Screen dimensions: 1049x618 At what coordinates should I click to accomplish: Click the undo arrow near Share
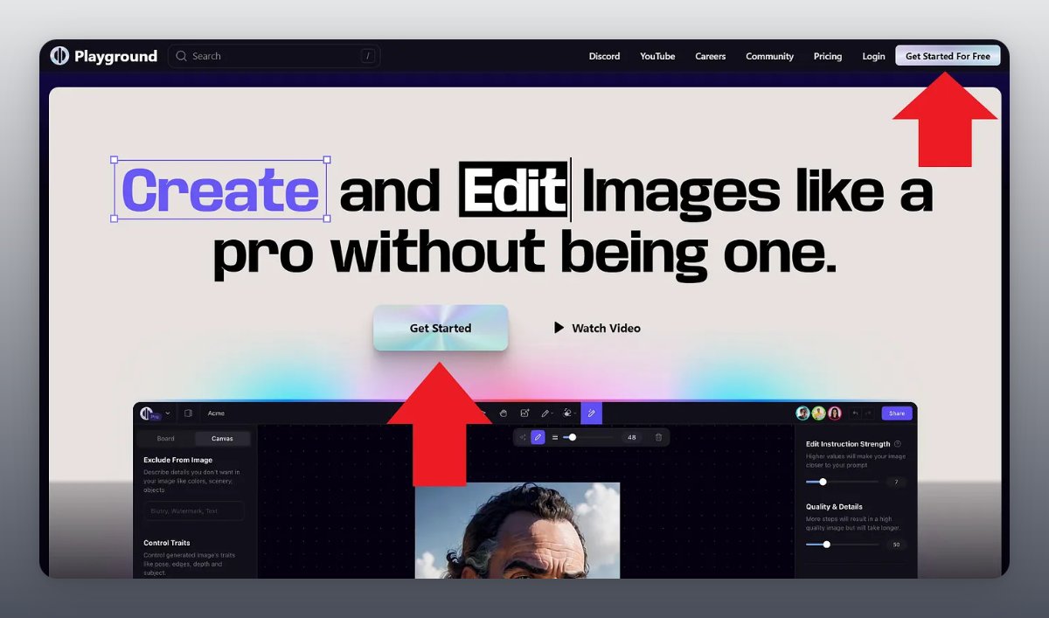[856, 413]
